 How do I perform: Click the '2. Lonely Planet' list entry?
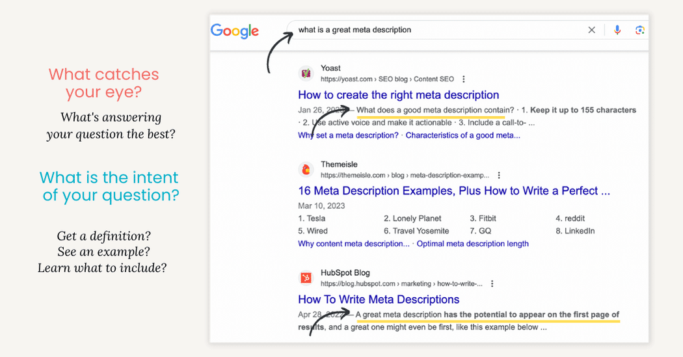412,218
